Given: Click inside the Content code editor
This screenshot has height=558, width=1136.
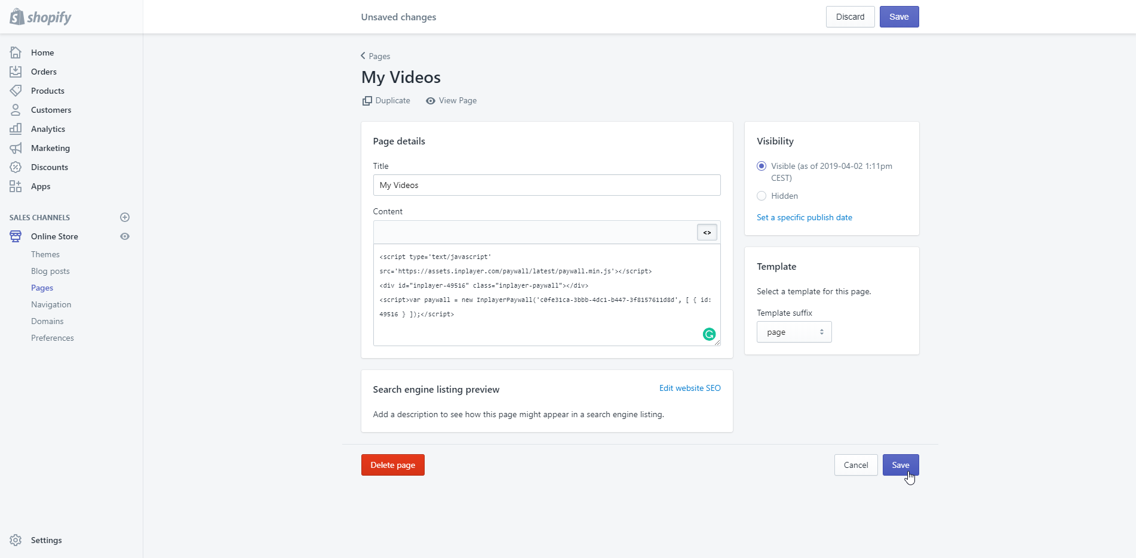Looking at the screenshot, I should (546, 295).
